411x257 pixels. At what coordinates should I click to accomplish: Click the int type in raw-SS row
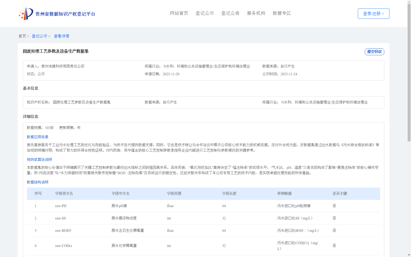pos(169,218)
